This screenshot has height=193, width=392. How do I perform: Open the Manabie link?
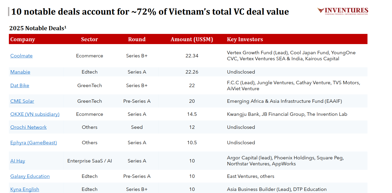[x=20, y=72]
